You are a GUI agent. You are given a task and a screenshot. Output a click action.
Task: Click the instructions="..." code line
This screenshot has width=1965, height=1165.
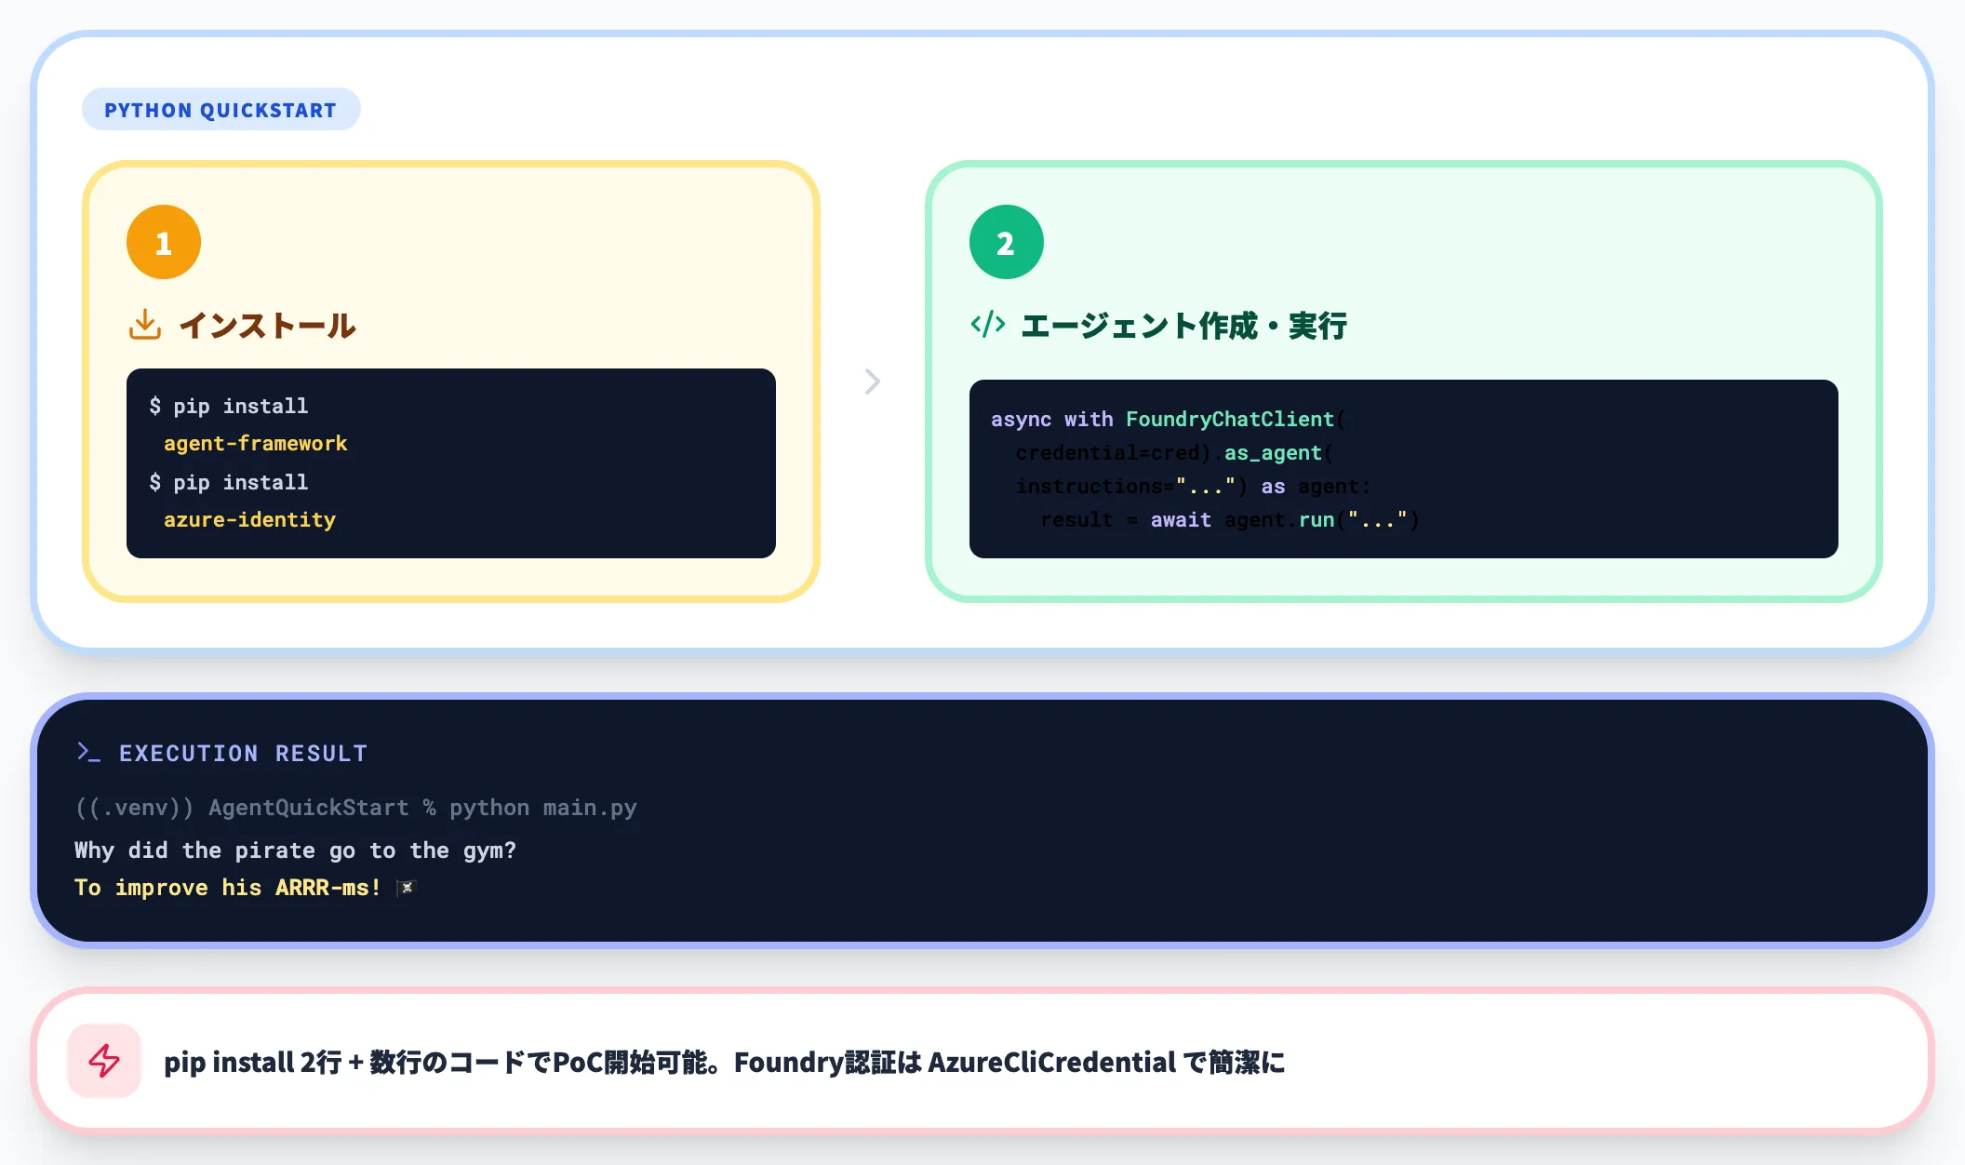click(x=1193, y=487)
